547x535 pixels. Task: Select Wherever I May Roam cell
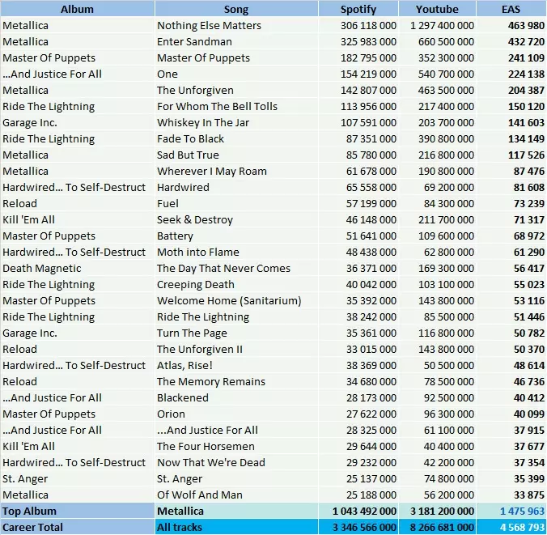(x=236, y=171)
